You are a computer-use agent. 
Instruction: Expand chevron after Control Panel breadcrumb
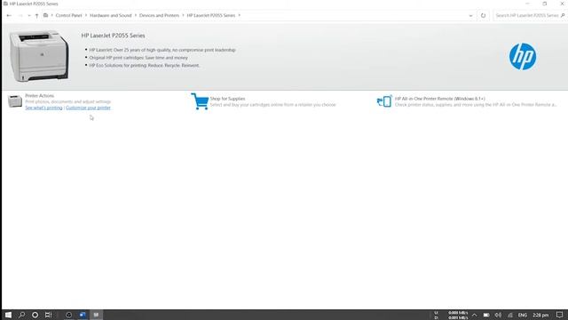pyautogui.click(x=86, y=16)
